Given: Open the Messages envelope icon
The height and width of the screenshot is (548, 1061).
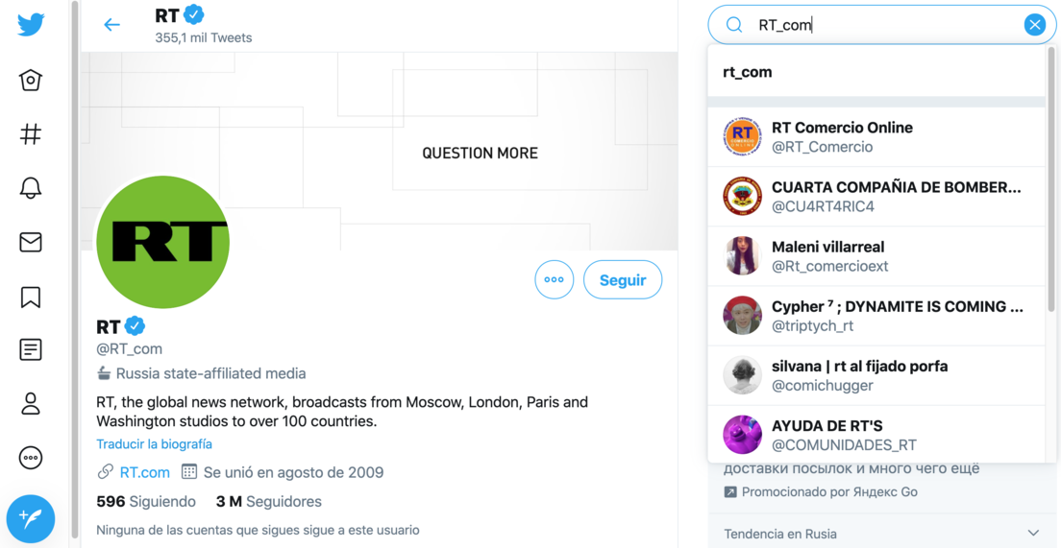Looking at the screenshot, I should click(31, 243).
